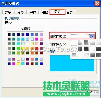The height and width of the screenshot is (98, 101).
Task: Select the 图案 tab
Action: [57, 12]
